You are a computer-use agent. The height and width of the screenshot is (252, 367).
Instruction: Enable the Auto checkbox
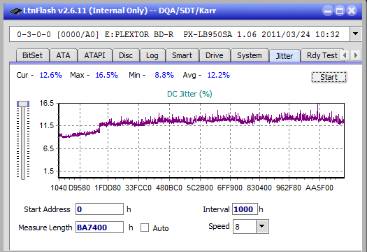(145, 227)
